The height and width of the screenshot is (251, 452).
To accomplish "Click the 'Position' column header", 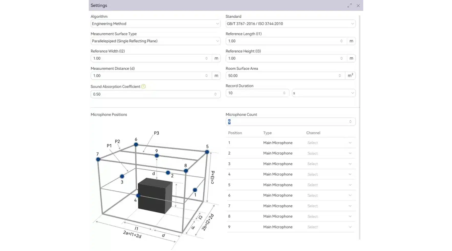I will pyautogui.click(x=235, y=133).
